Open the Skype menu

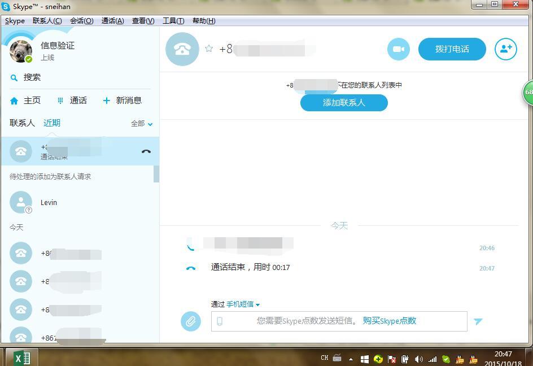(15, 21)
